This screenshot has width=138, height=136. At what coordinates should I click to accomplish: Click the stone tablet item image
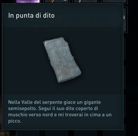point(62,60)
